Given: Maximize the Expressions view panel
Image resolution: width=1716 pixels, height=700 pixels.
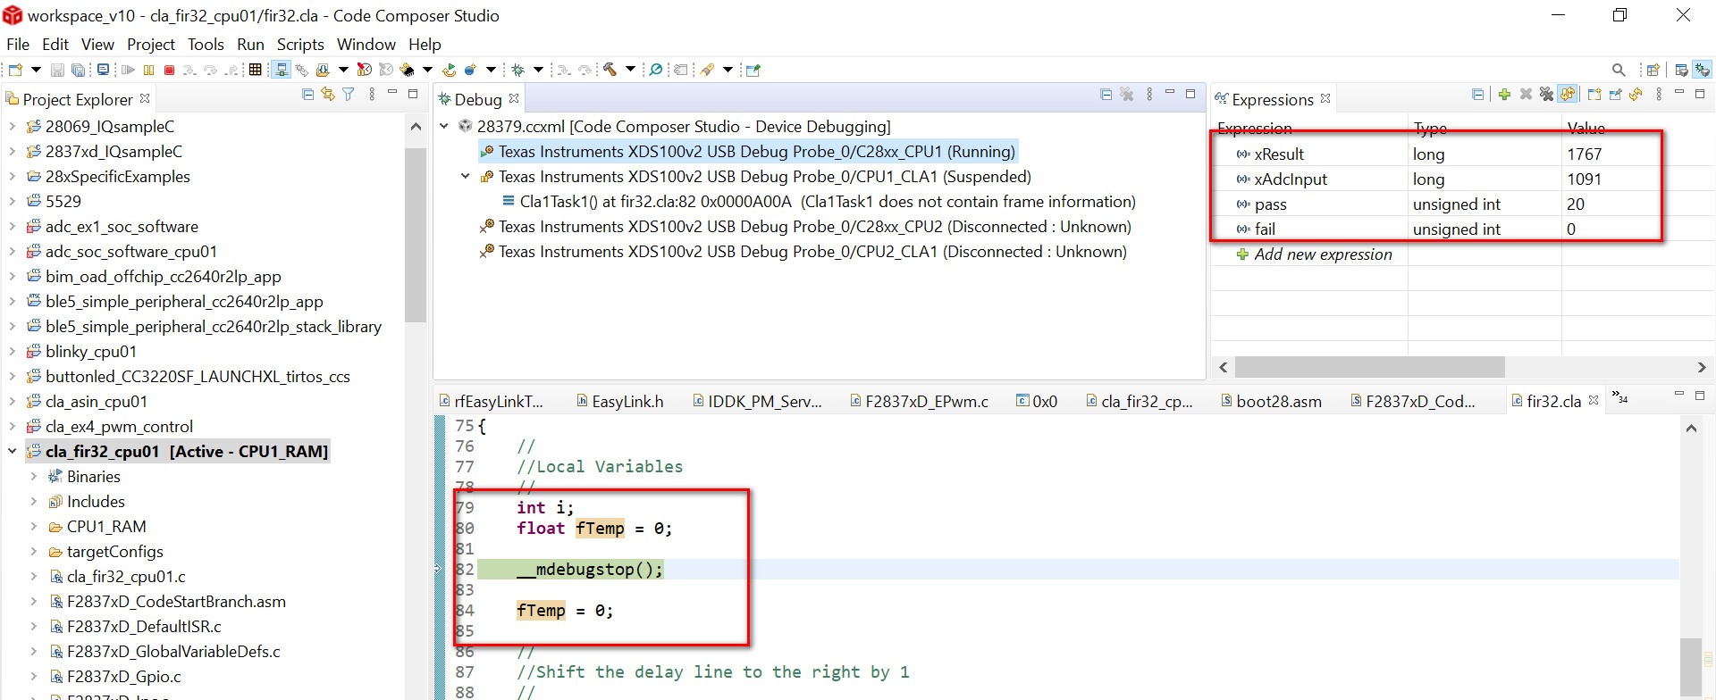Looking at the screenshot, I should (x=1700, y=94).
